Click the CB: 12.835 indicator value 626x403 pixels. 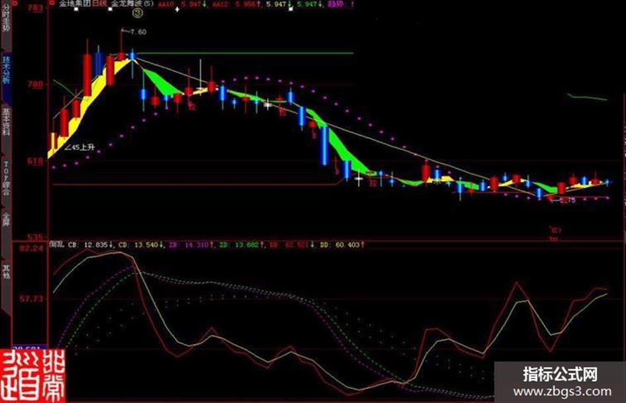(x=91, y=245)
